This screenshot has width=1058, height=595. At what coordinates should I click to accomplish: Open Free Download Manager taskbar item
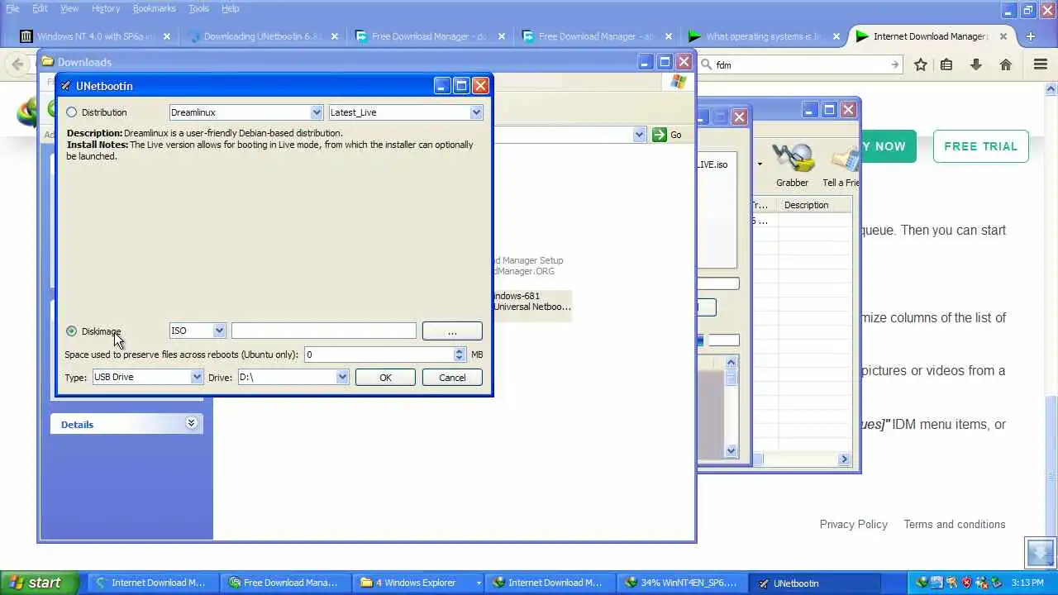[x=284, y=583]
